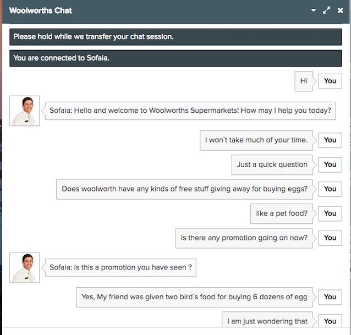Select the "I am just wondering that" bubble

(267, 321)
